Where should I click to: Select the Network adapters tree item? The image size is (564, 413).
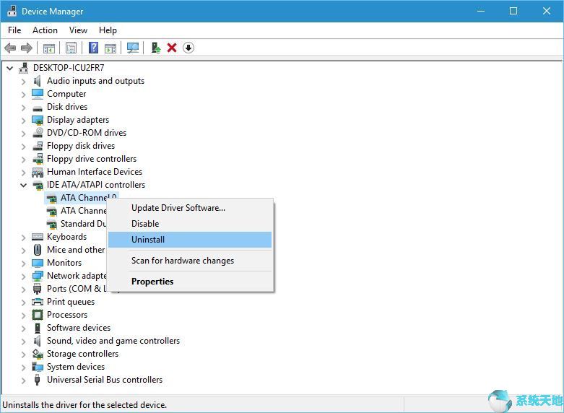77,276
